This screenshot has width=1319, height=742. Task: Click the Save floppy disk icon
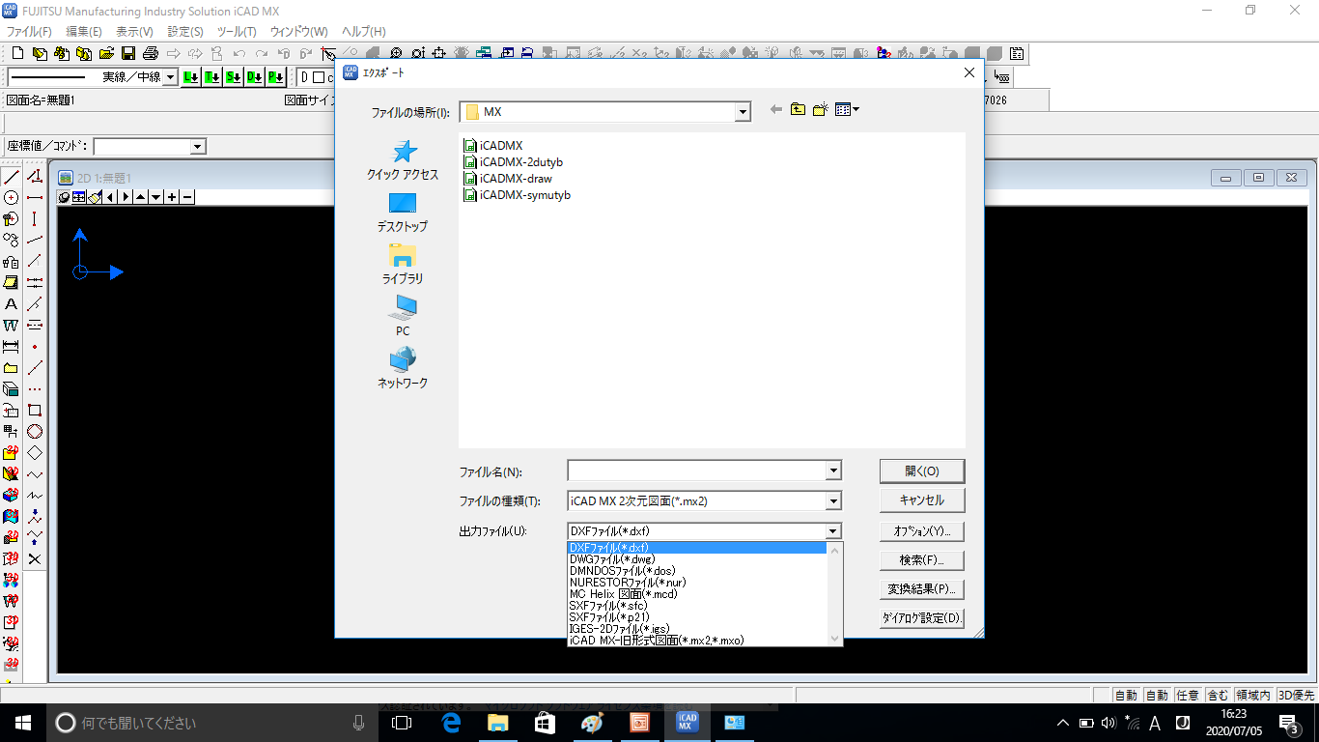(x=128, y=53)
